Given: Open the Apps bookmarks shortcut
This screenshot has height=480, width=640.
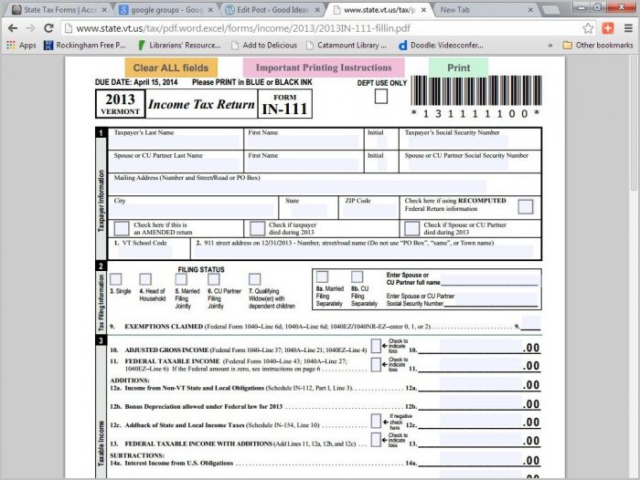Looking at the screenshot, I should click(21, 46).
